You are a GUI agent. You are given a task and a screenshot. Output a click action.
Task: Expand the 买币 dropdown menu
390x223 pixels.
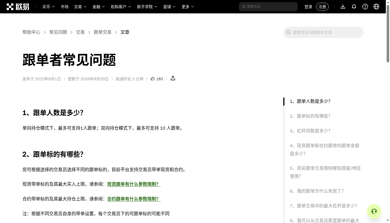click(48, 7)
